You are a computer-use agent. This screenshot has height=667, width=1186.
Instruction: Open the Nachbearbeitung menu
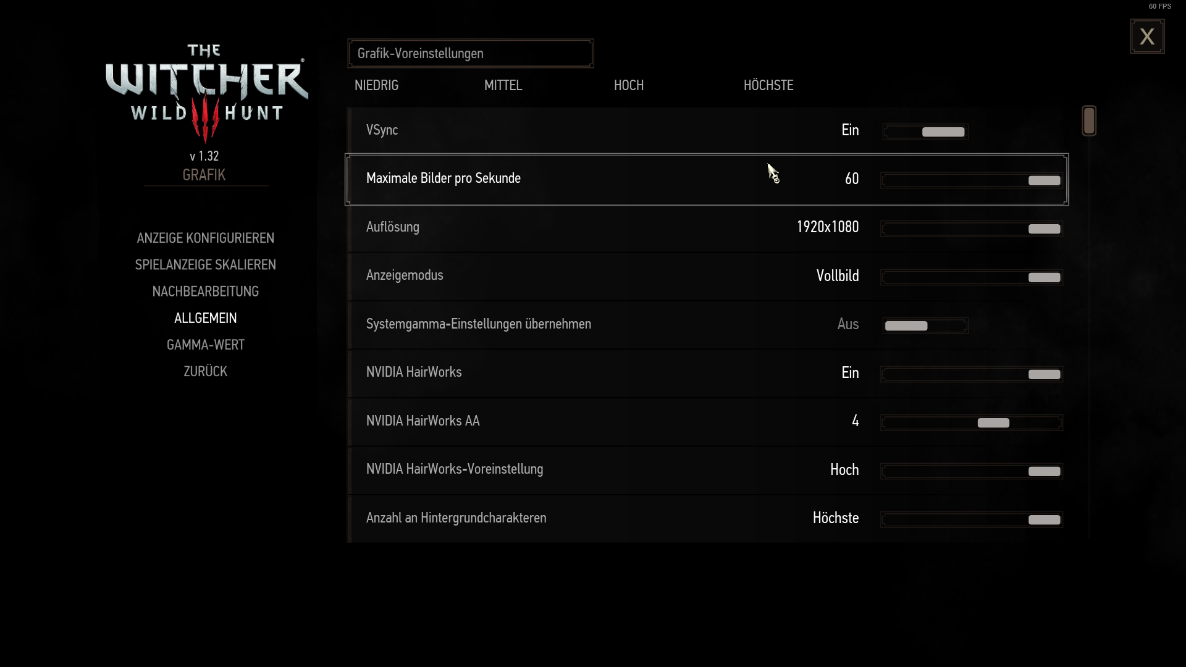(x=206, y=292)
